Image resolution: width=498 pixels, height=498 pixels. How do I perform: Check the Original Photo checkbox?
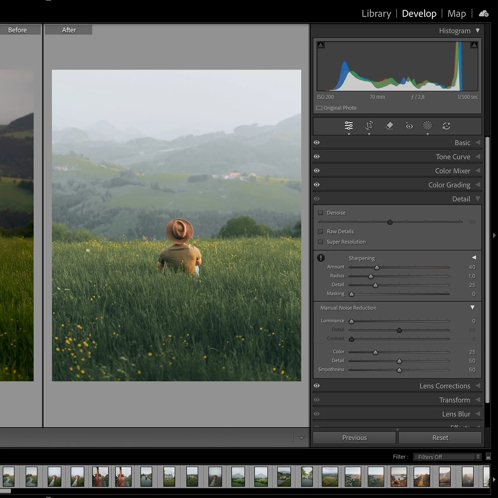point(319,108)
